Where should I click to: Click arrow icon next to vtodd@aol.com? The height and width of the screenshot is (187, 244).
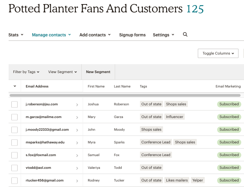pyautogui.click(x=77, y=168)
